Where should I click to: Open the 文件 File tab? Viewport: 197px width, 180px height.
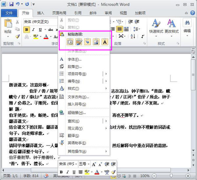[9, 13]
